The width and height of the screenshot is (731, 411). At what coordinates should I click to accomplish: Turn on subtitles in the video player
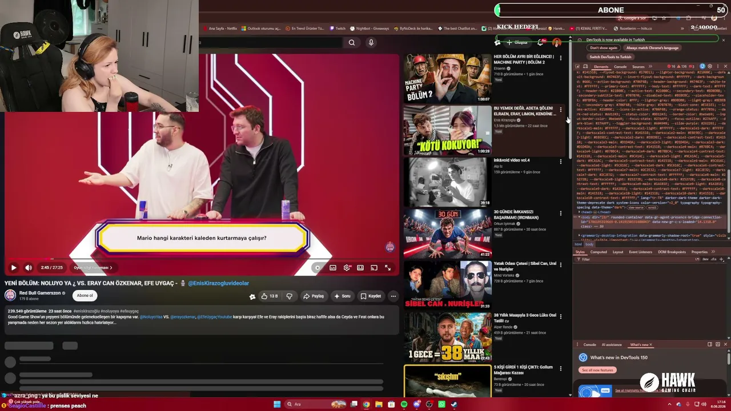tap(333, 268)
